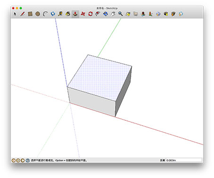
Task: Click the highlighted Push/Pull tool
Action: 75,14
